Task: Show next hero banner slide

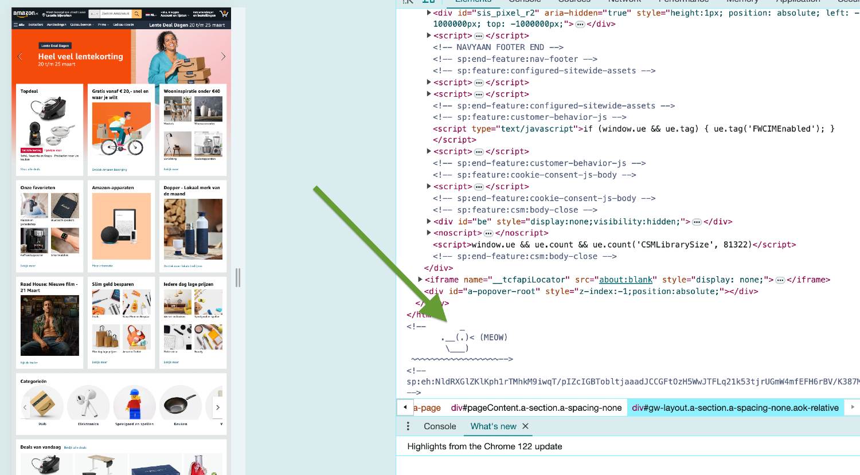Action: [223, 56]
